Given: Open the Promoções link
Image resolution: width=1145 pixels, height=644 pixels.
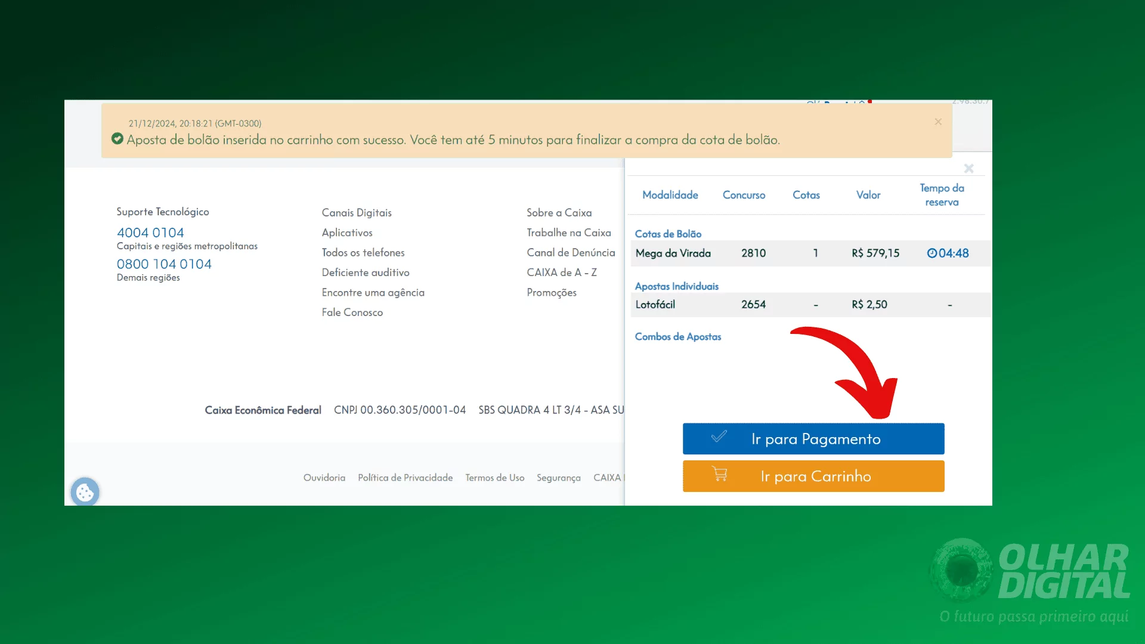Looking at the screenshot, I should pos(552,293).
